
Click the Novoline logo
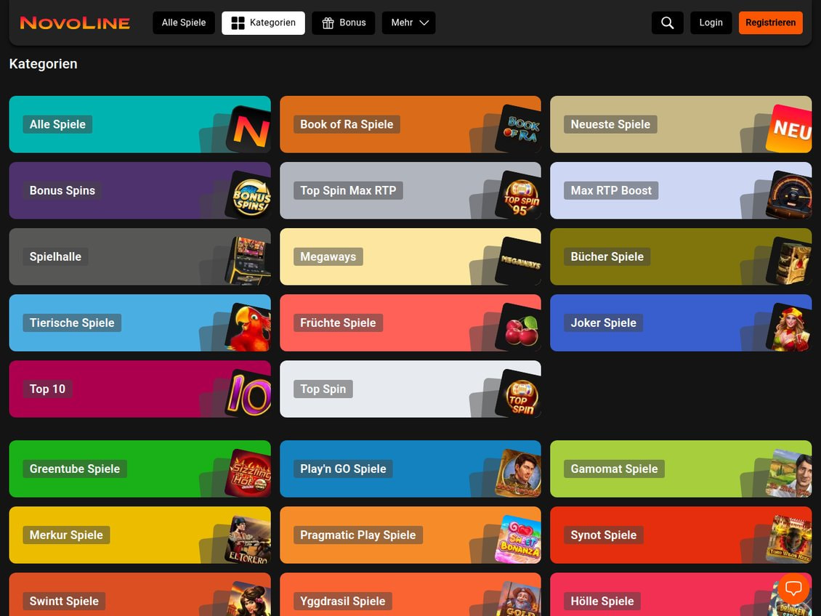(x=75, y=23)
